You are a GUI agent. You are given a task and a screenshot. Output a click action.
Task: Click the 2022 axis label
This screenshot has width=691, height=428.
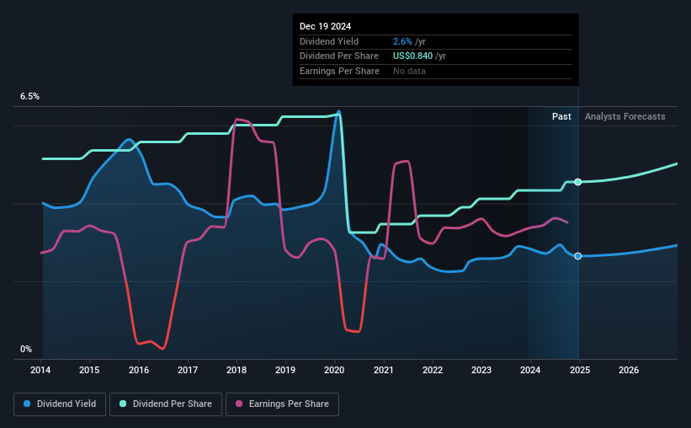pos(433,370)
